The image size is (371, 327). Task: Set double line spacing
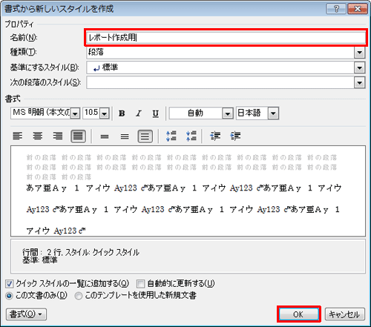145,136
